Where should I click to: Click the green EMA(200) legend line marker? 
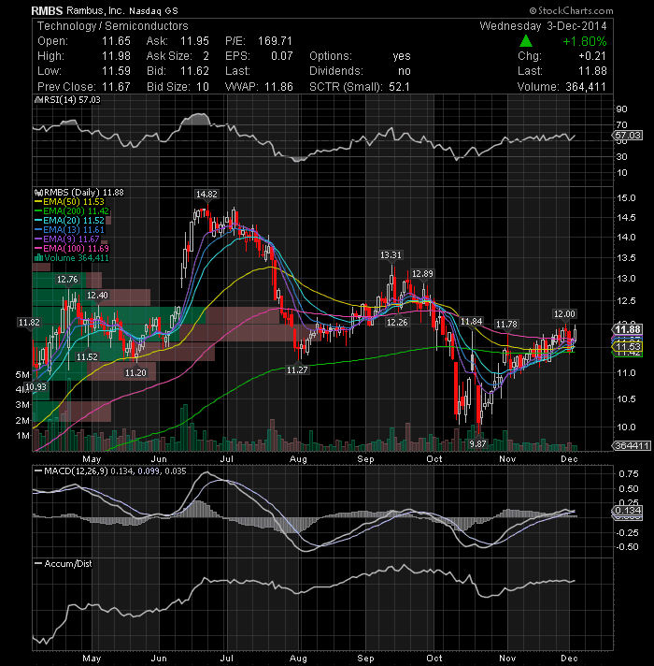coord(38,211)
